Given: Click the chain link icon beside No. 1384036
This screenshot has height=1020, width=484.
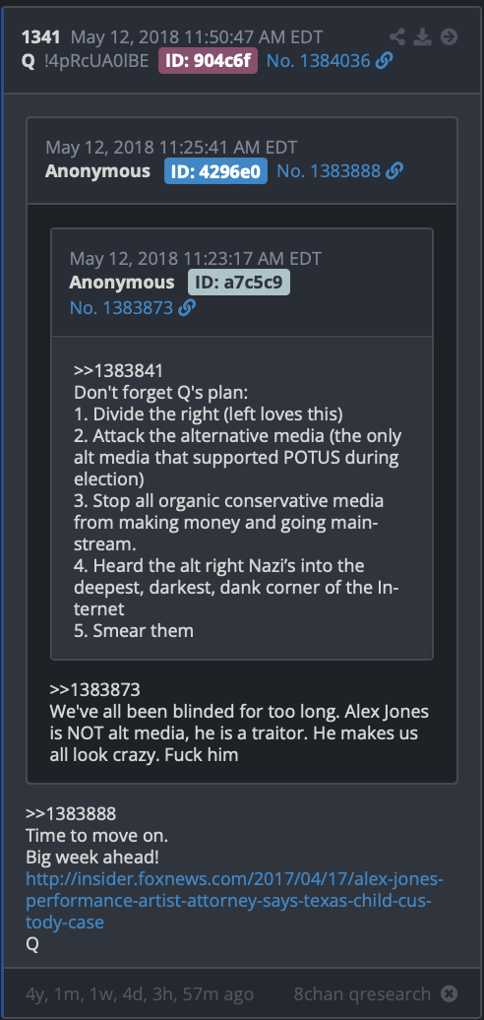Looking at the screenshot, I should (x=385, y=61).
